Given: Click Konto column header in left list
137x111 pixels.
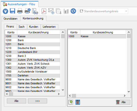Looking at the screenshot, I should tap(11, 32).
